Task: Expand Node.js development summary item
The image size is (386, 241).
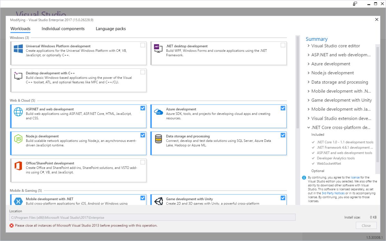Action: [x=309, y=73]
